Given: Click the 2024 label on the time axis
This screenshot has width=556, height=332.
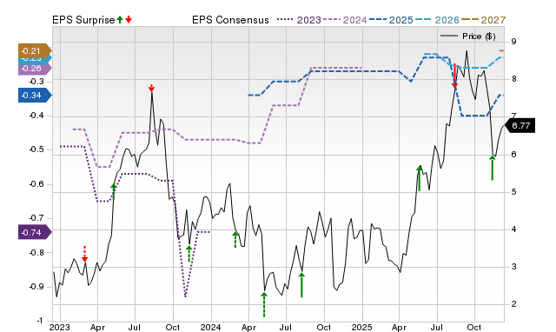Looking at the screenshot, I should pos(211,327).
